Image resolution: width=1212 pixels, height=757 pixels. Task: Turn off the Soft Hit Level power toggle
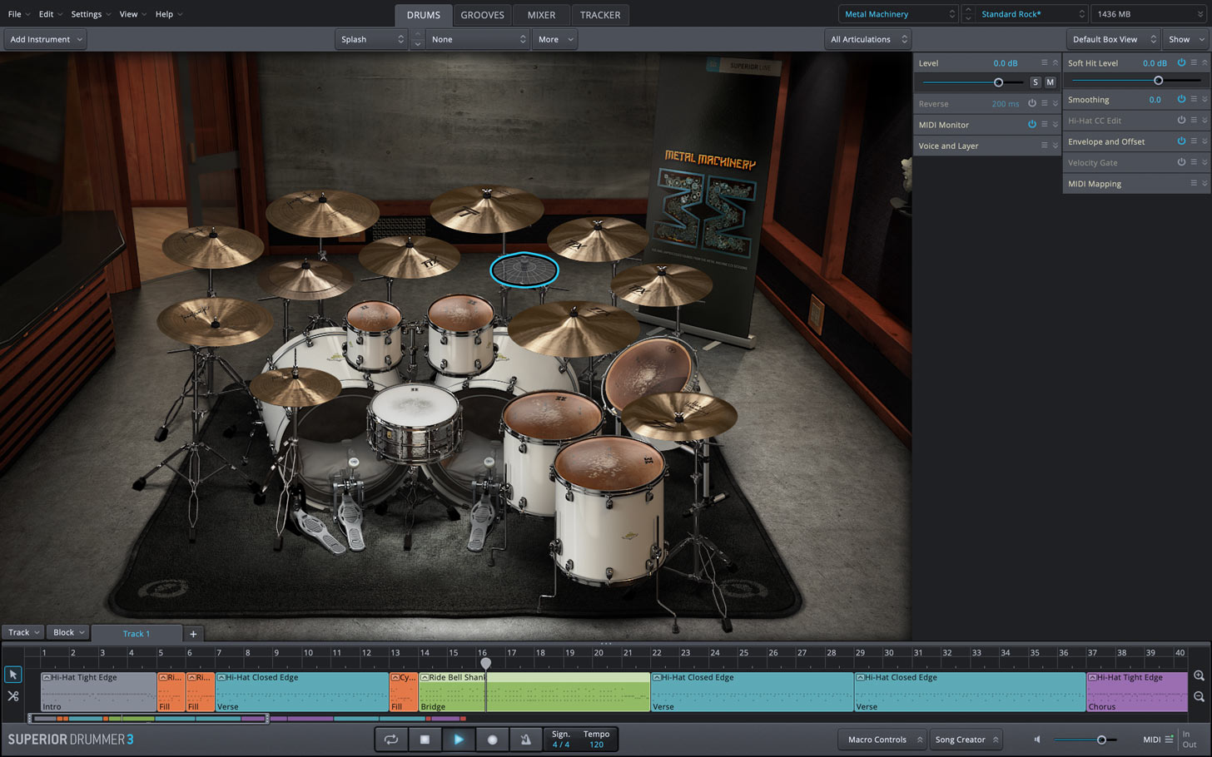pos(1180,62)
